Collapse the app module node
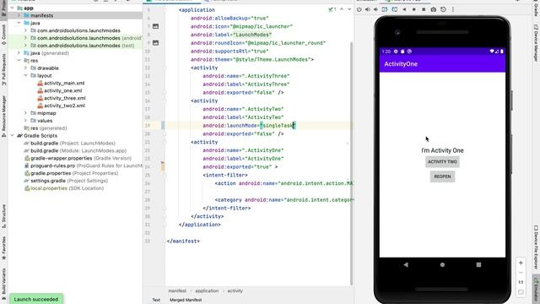This screenshot has width=540, height=304. [13, 8]
